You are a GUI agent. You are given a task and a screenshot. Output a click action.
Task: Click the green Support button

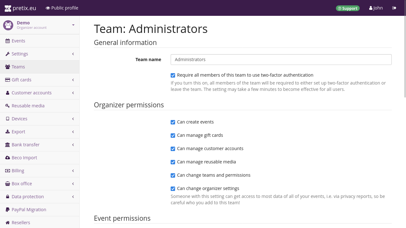tap(348, 8)
